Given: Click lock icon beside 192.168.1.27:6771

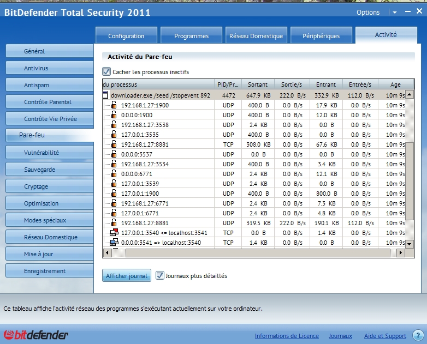Looking at the screenshot, I should pos(114,203).
